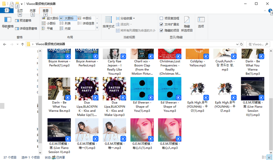Enable item check boxes
Screen dimensions: 273x160
(162, 19)
